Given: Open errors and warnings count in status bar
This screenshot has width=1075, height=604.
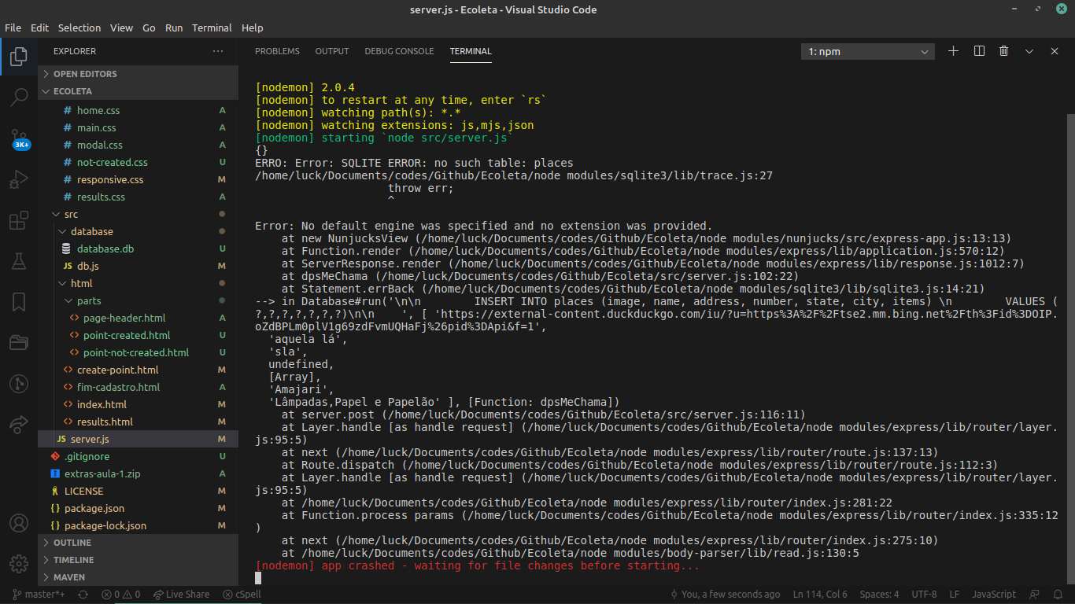Looking at the screenshot, I should click(x=120, y=595).
